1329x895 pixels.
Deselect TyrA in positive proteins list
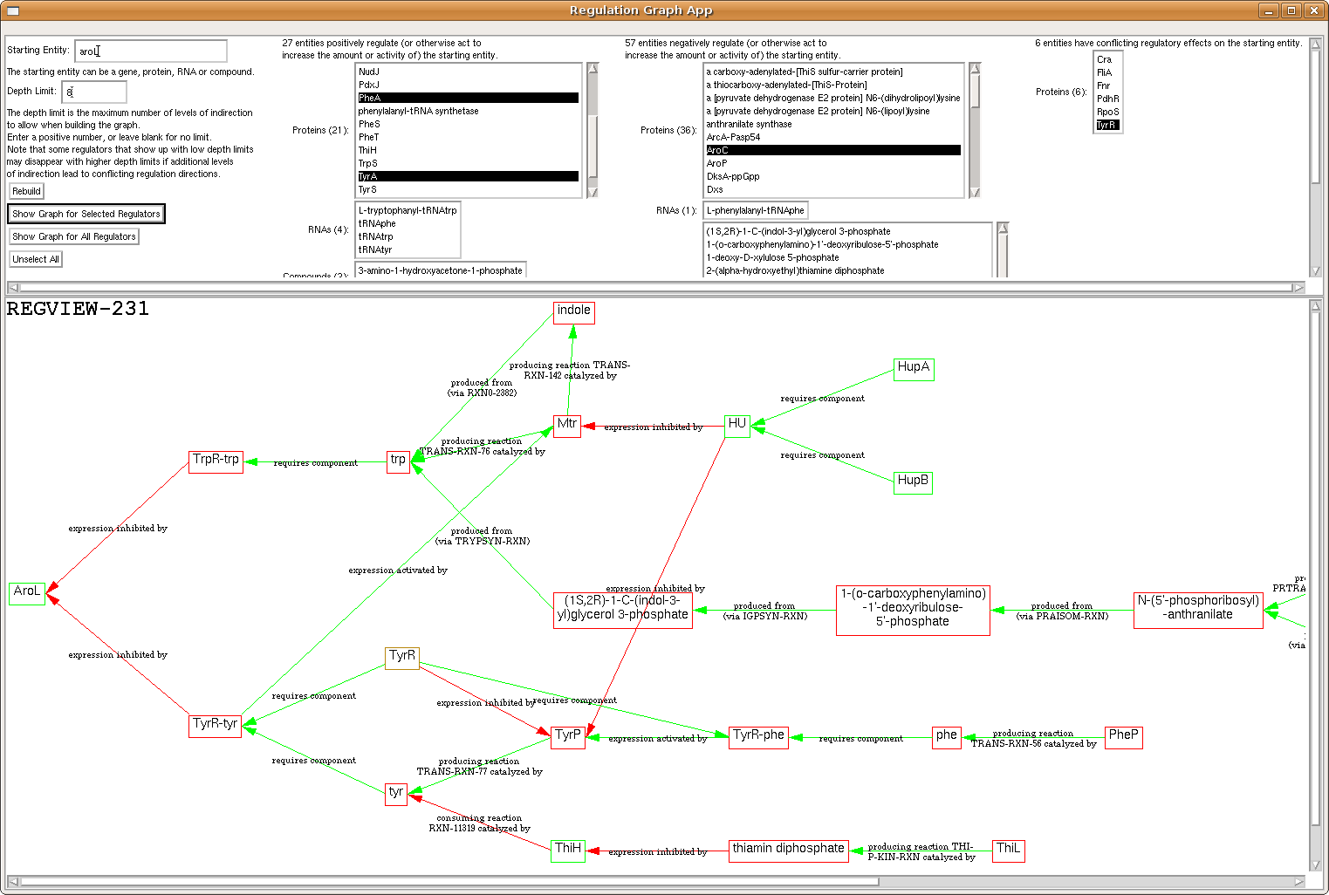pos(468,176)
